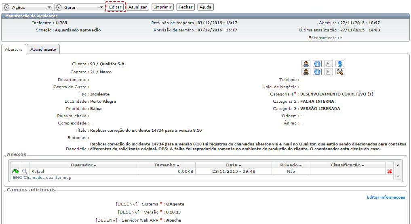Open the tools wrench icon beside Contato
Viewport: 411px width, 224px height.
click(x=340, y=72)
